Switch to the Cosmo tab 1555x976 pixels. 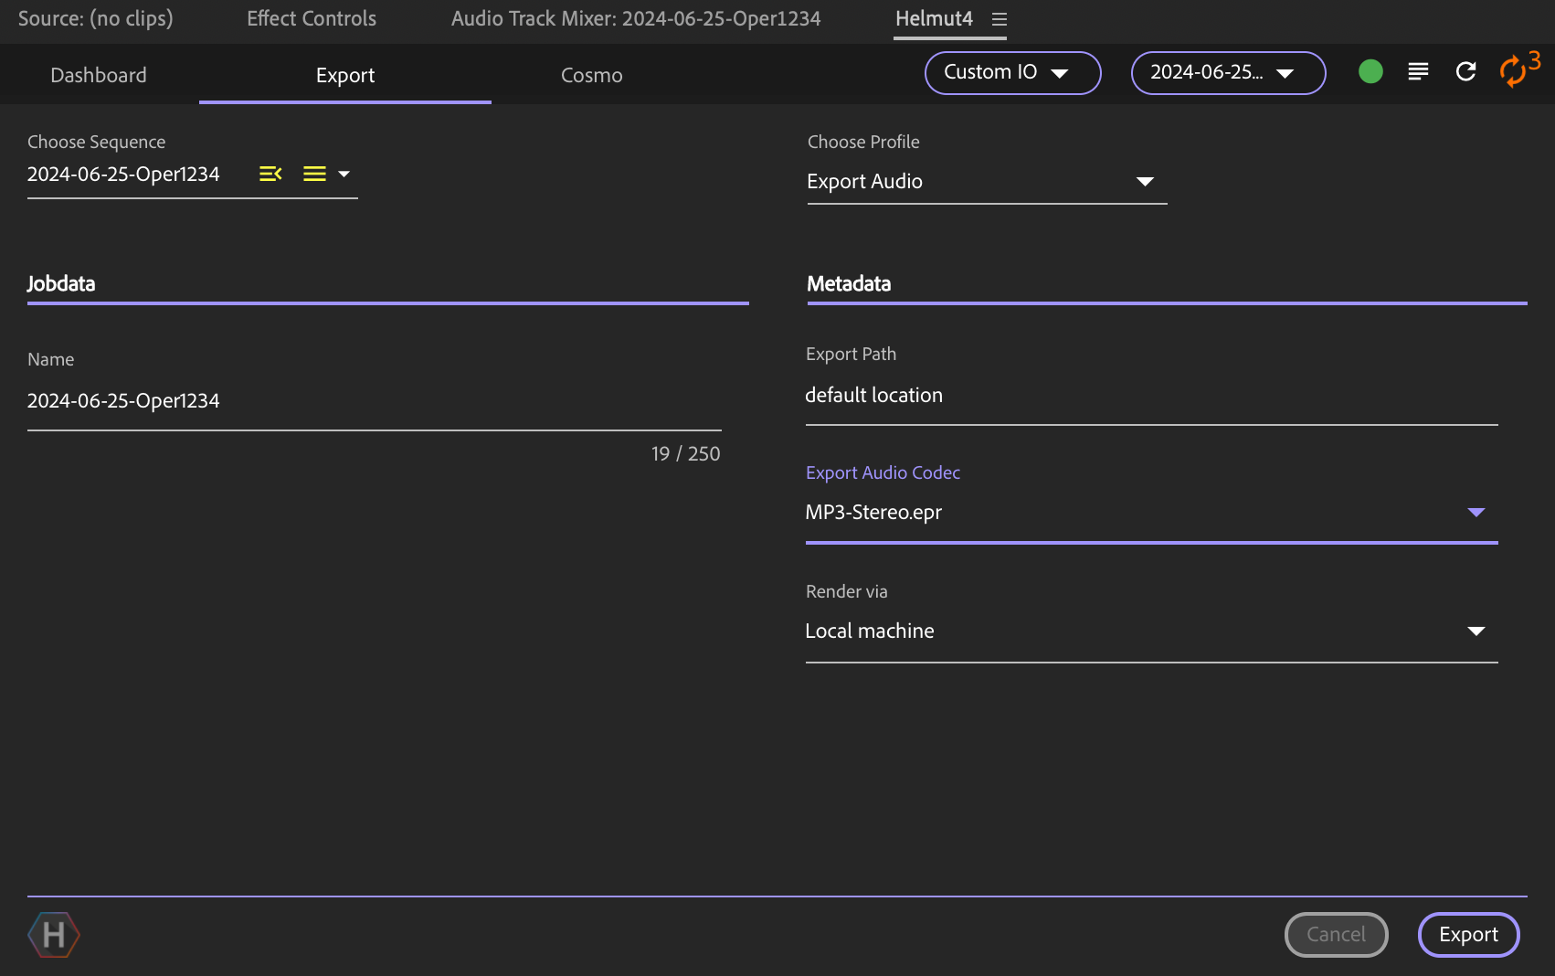click(591, 75)
